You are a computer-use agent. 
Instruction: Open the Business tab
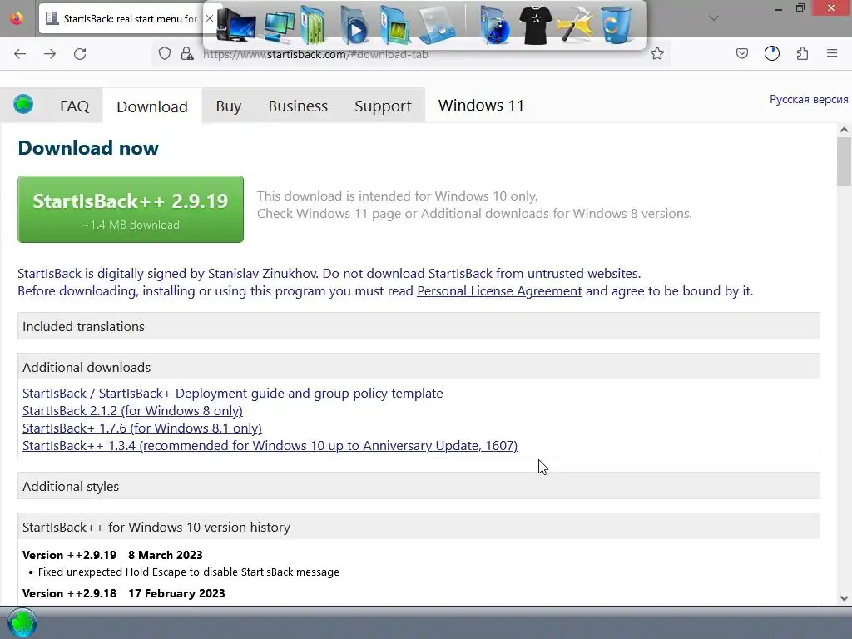pos(298,106)
